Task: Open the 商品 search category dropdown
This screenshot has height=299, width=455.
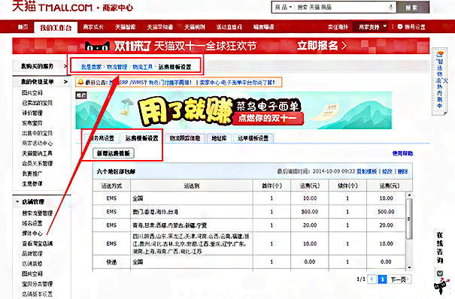Action: click(x=284, y=7)
